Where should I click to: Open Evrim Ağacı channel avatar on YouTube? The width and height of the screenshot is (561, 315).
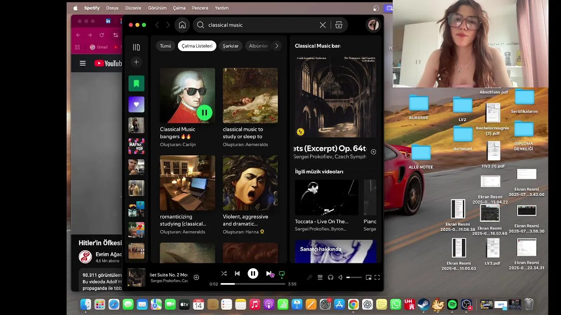[85, 257]
